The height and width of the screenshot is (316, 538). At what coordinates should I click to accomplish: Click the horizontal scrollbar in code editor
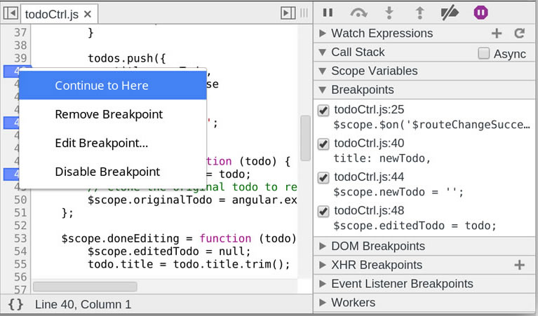pyautogui.click(x=84, y=287)
